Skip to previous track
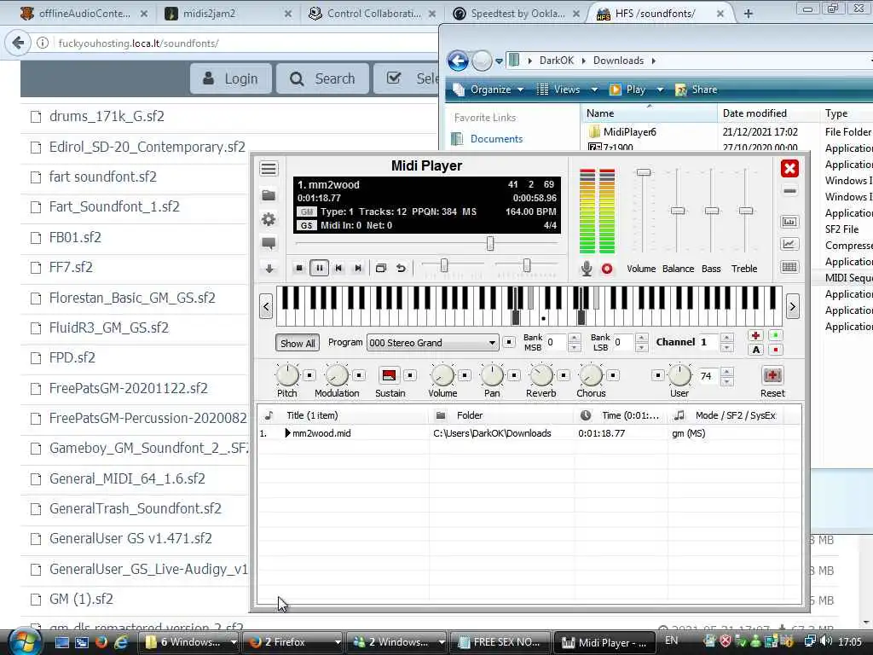 click(338, 268)
